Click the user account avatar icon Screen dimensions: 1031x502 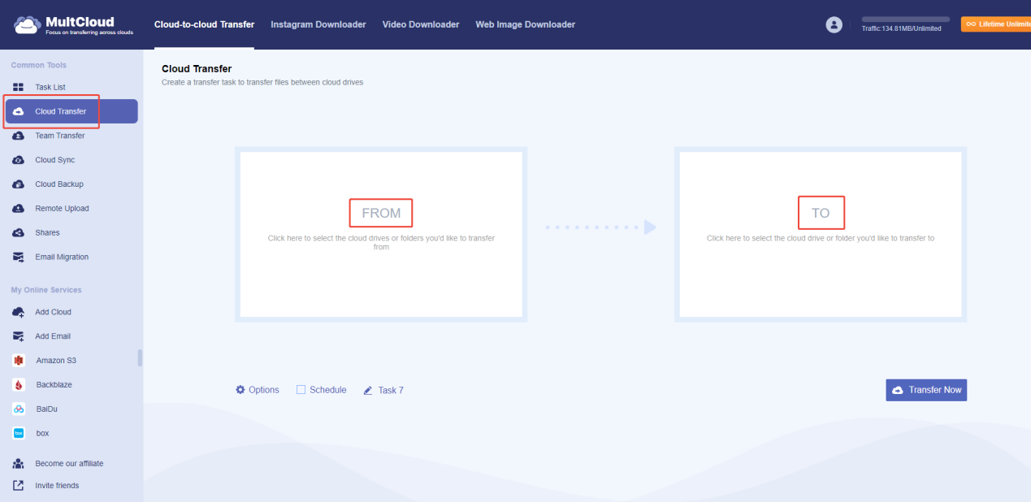tap(834, 24)
